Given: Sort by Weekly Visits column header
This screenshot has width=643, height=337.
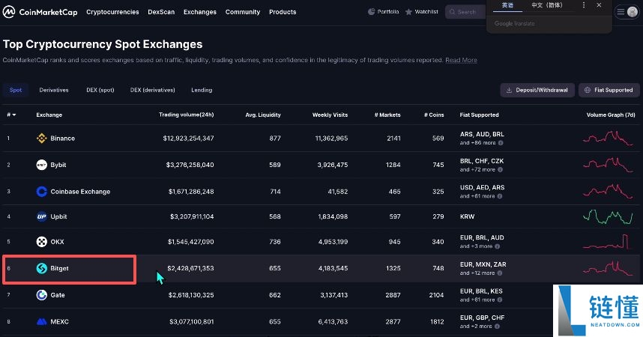Looking at the screenshot, I should coord(330,115).
